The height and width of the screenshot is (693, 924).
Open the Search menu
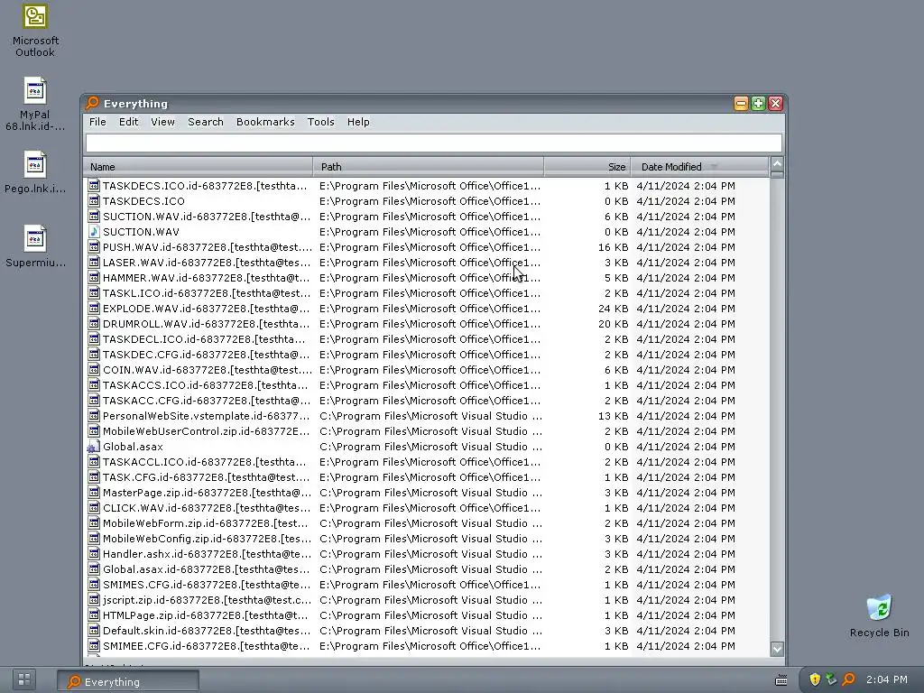[x=206, y=122]
